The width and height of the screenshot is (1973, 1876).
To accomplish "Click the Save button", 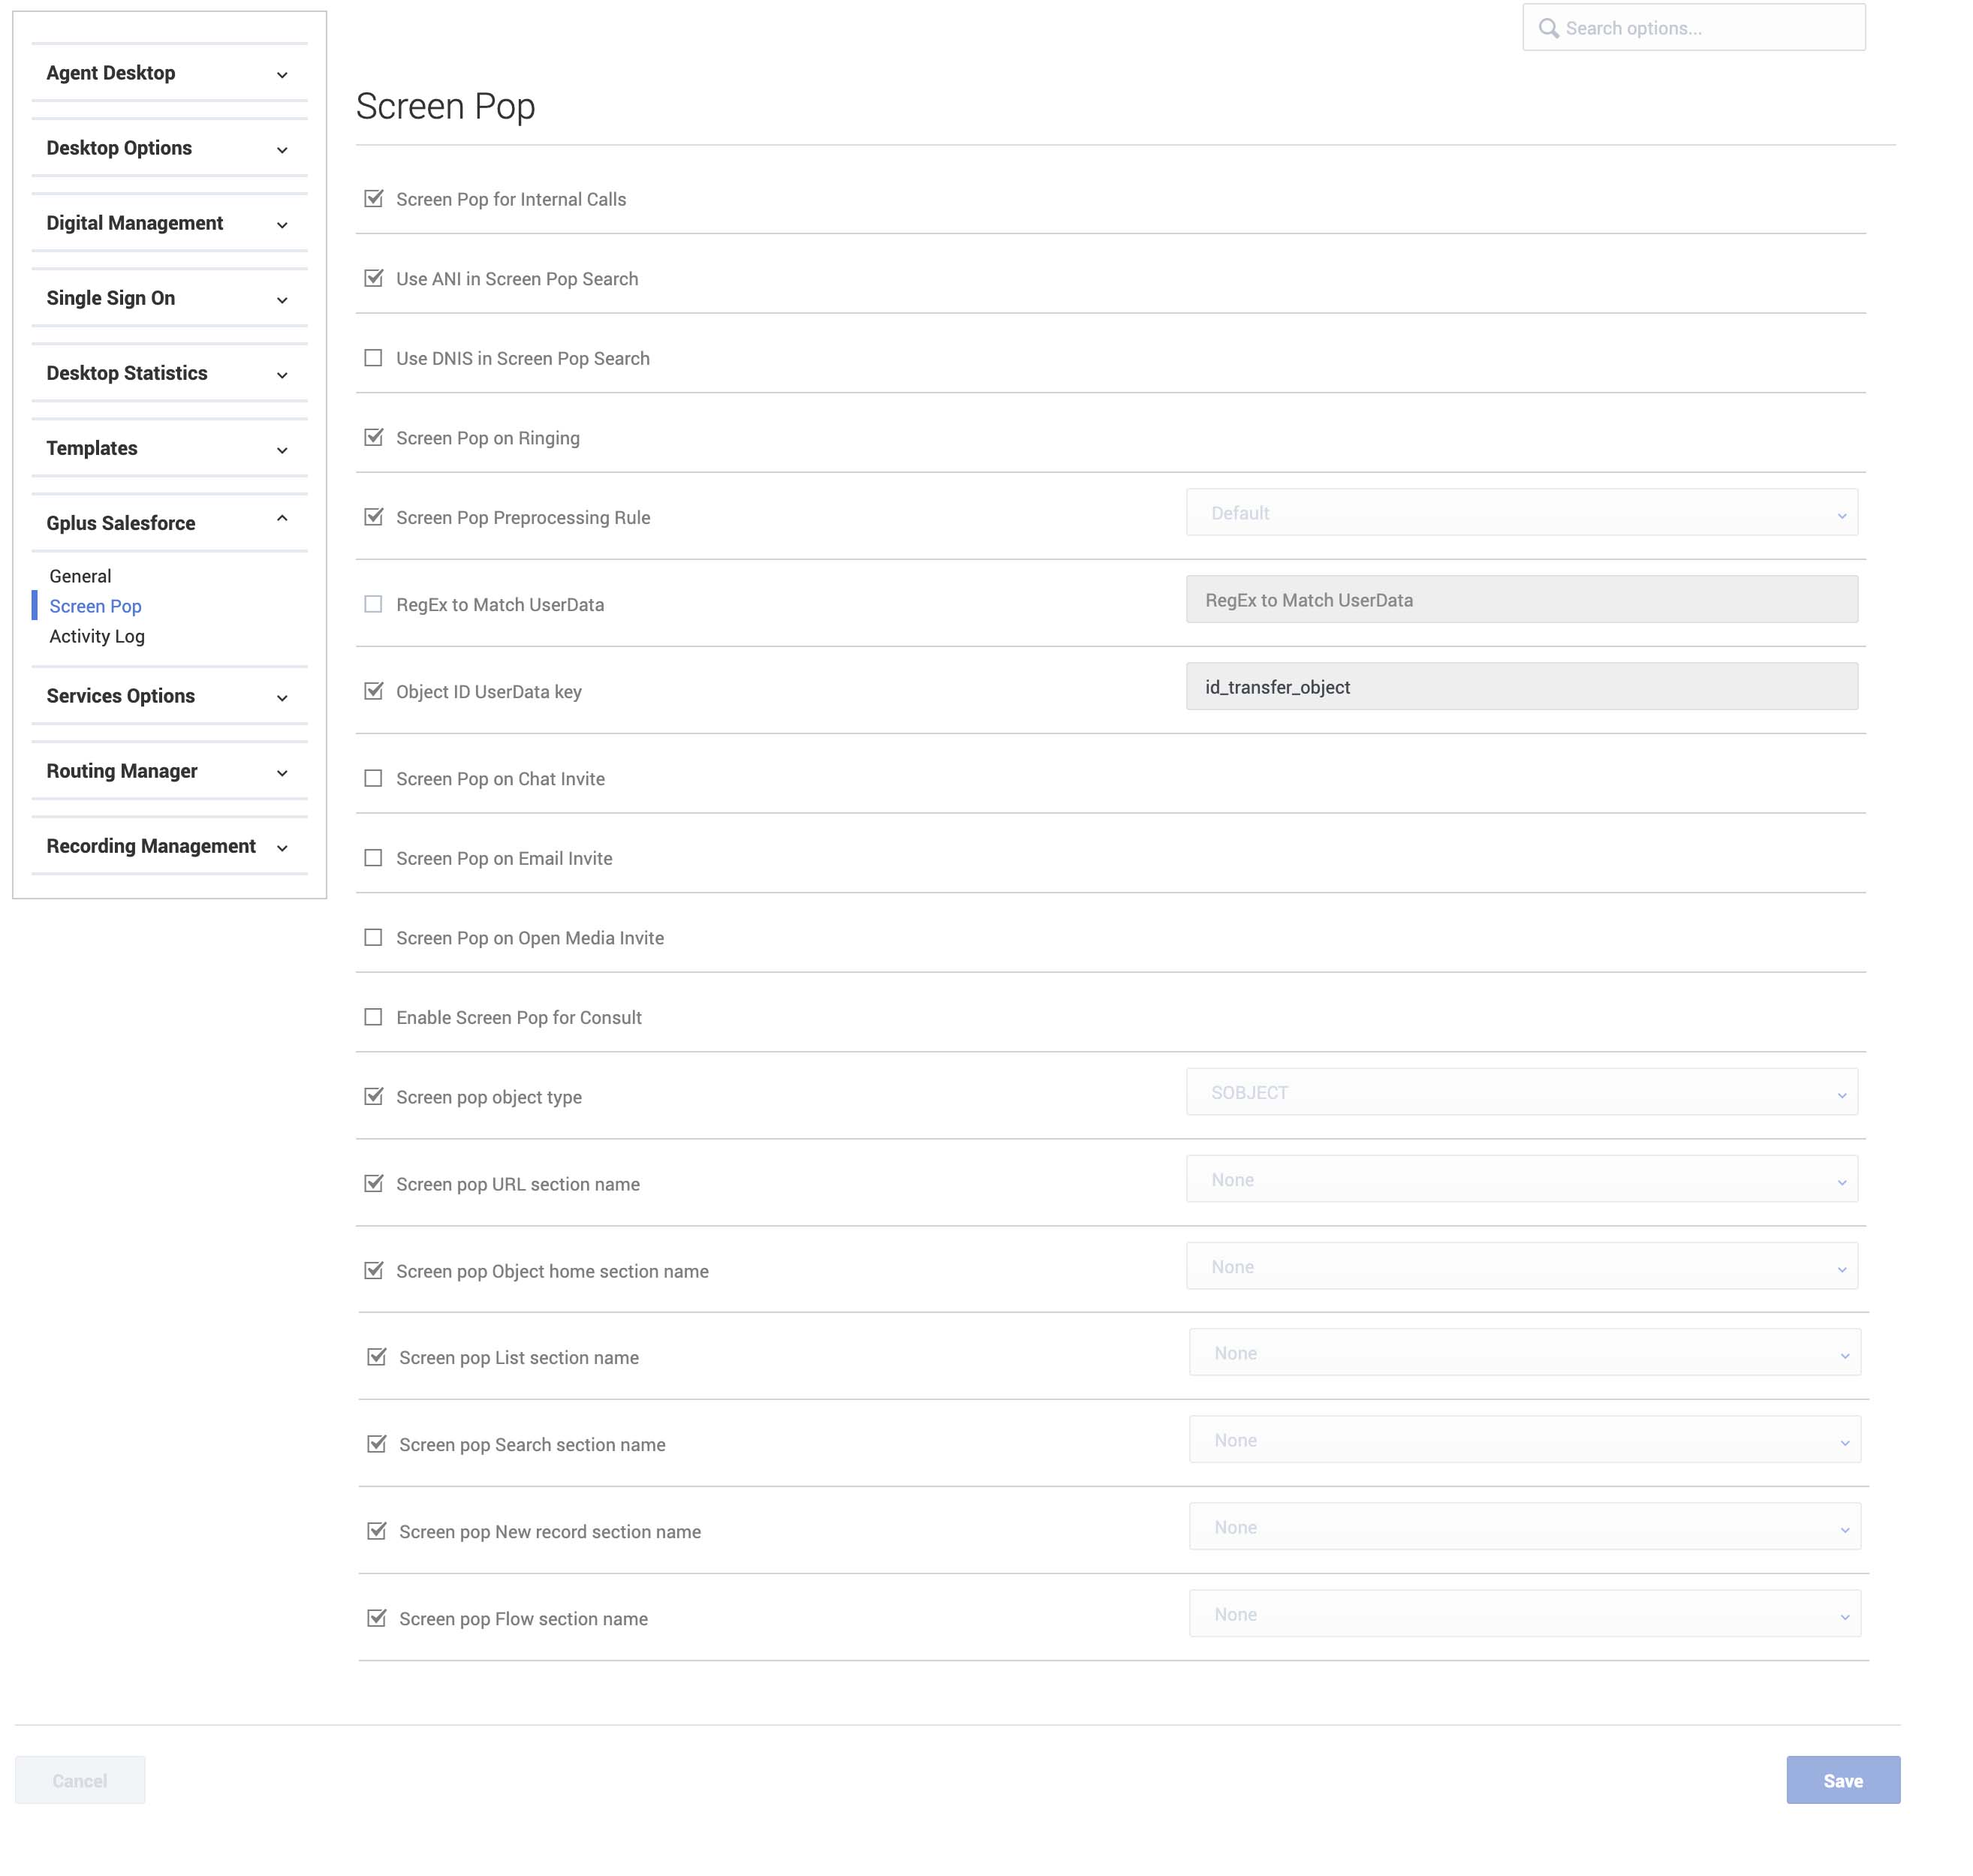I will 1842,1780.
